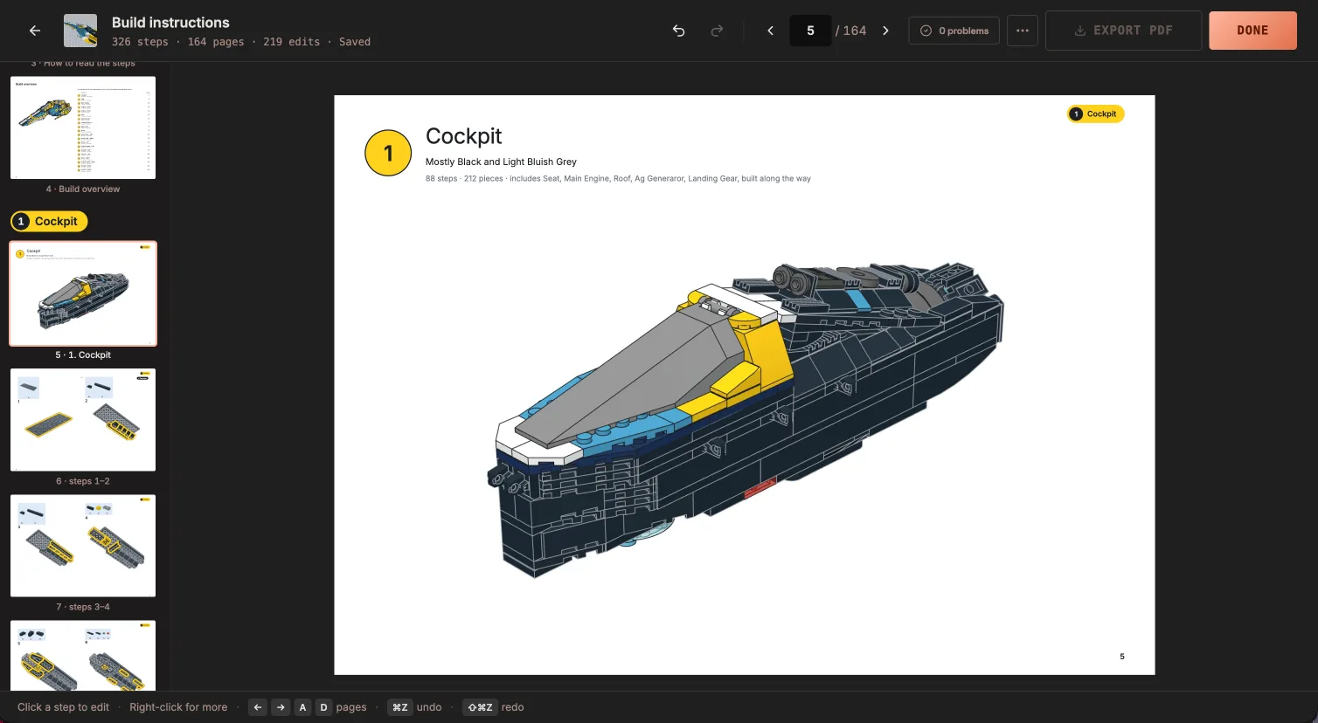Click the '6 · steps 1–2' caption
This screenshot has width=1318, height=723.
(x=83, y=481)
